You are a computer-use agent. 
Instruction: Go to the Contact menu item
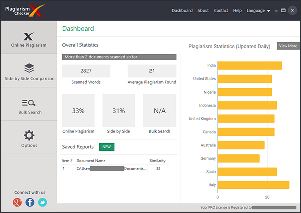[x=221, y=11]
